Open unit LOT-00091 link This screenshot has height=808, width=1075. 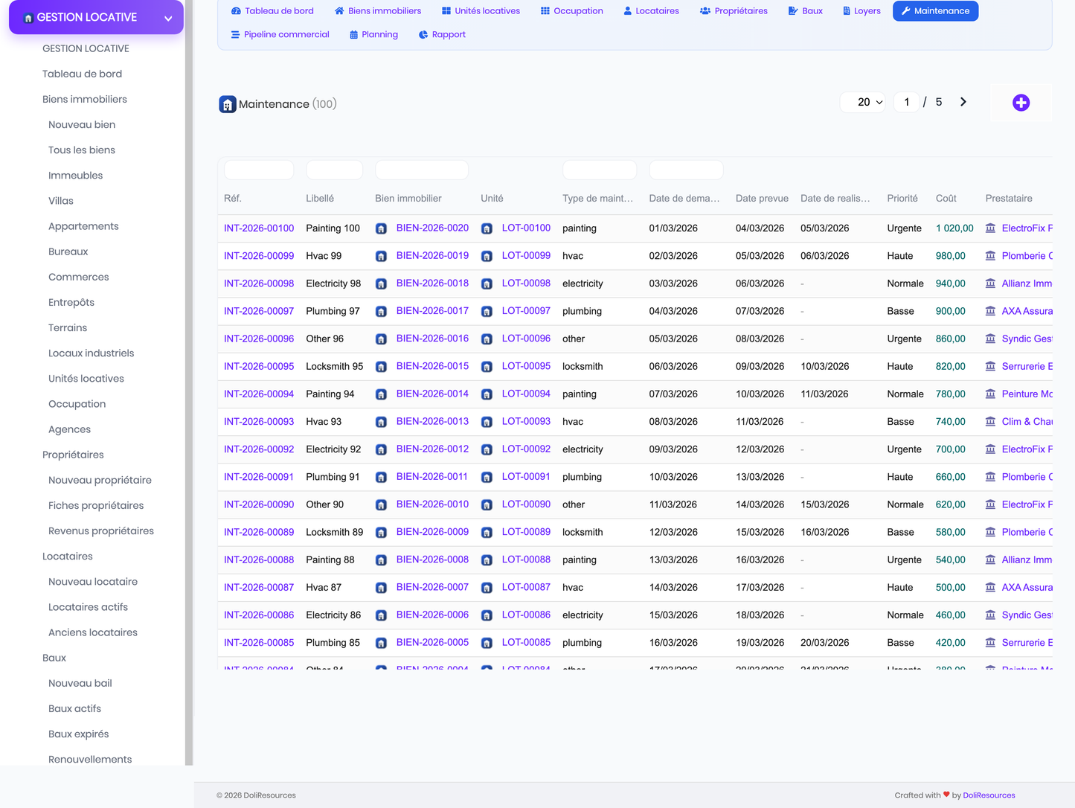click(526, 477)
